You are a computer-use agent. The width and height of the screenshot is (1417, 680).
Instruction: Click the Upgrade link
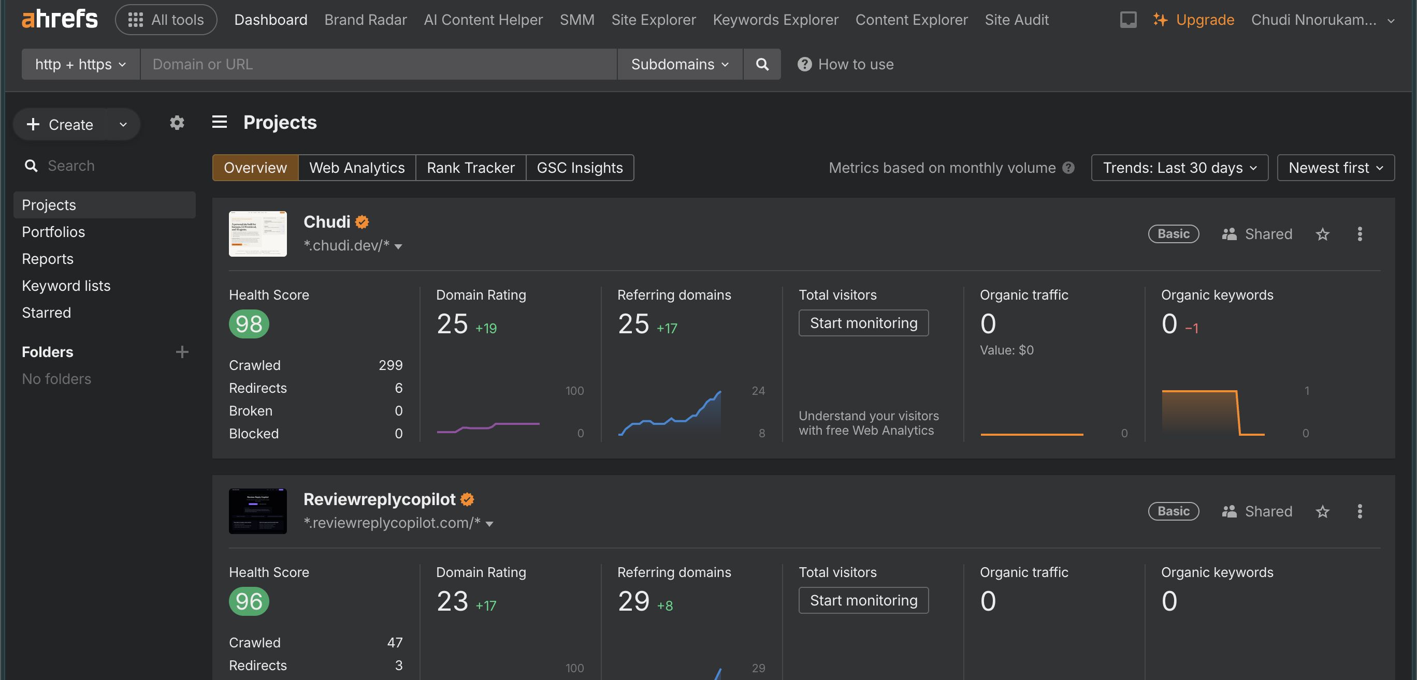(x=1205, y=20)
